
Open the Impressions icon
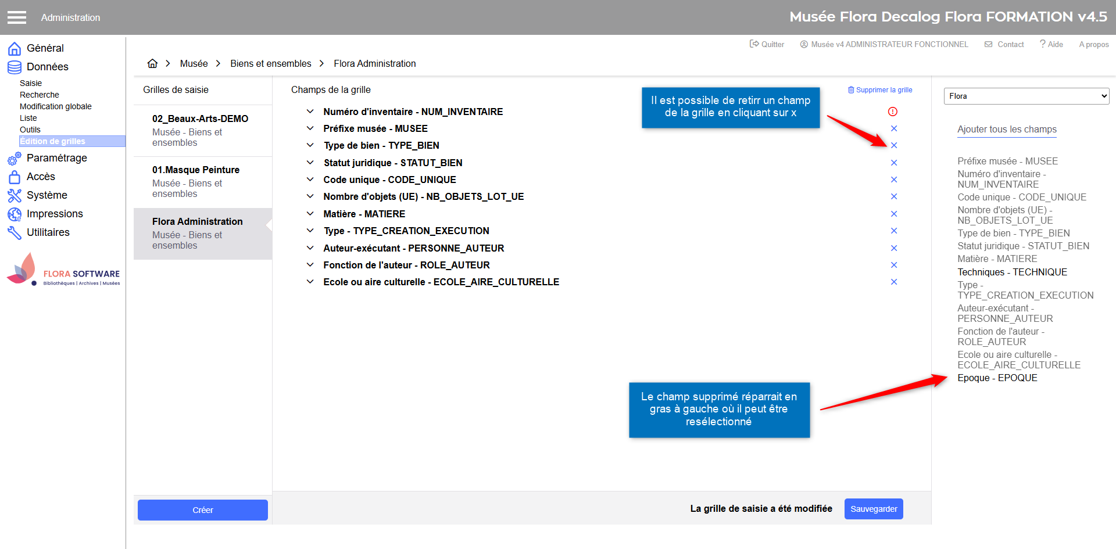click(15, 214)
